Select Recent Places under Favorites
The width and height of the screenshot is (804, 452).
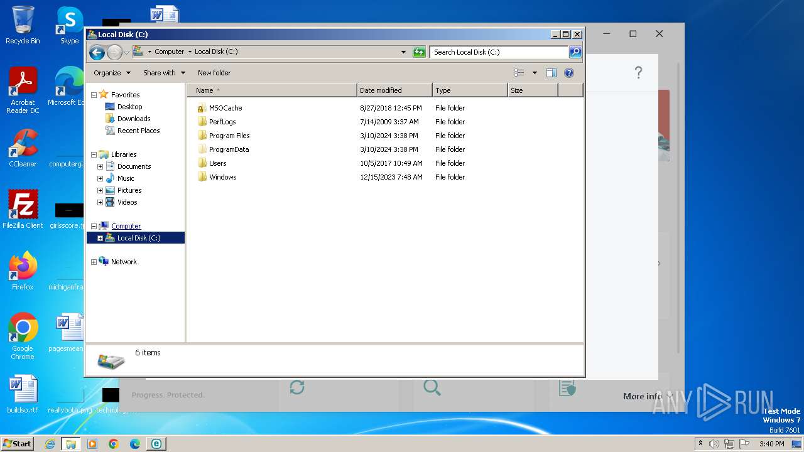tap(138, 131)
